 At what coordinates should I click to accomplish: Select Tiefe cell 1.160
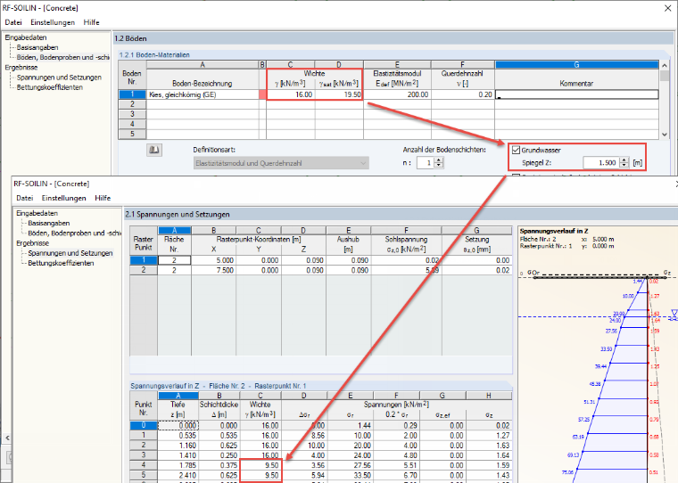[x=178, y=446]
